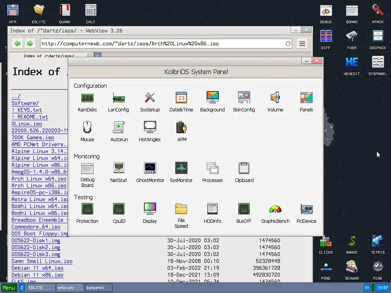
Task: Open HEXEDIT desktop icon
Action: (352, 62)
